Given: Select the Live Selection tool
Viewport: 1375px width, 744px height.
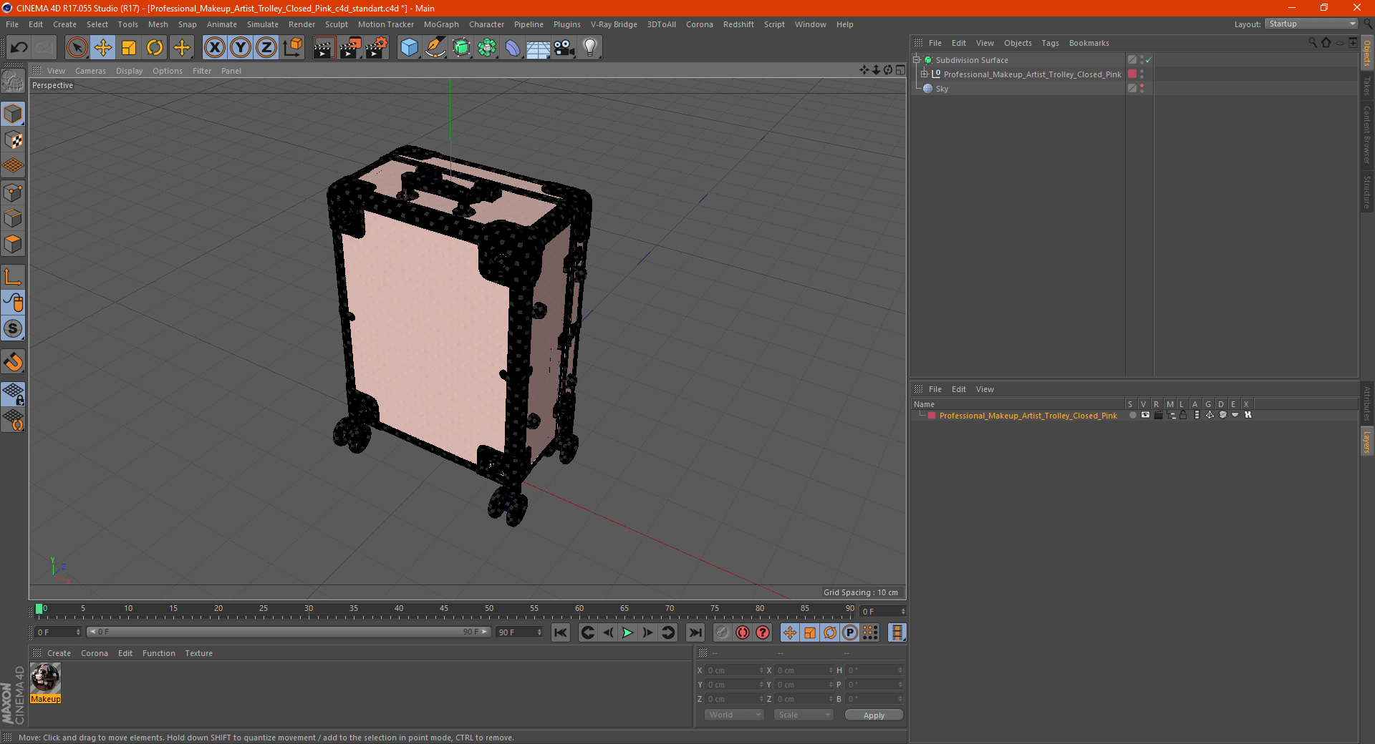Looking at the screenshot, I should pyautogui.click(x=77, y=48).
